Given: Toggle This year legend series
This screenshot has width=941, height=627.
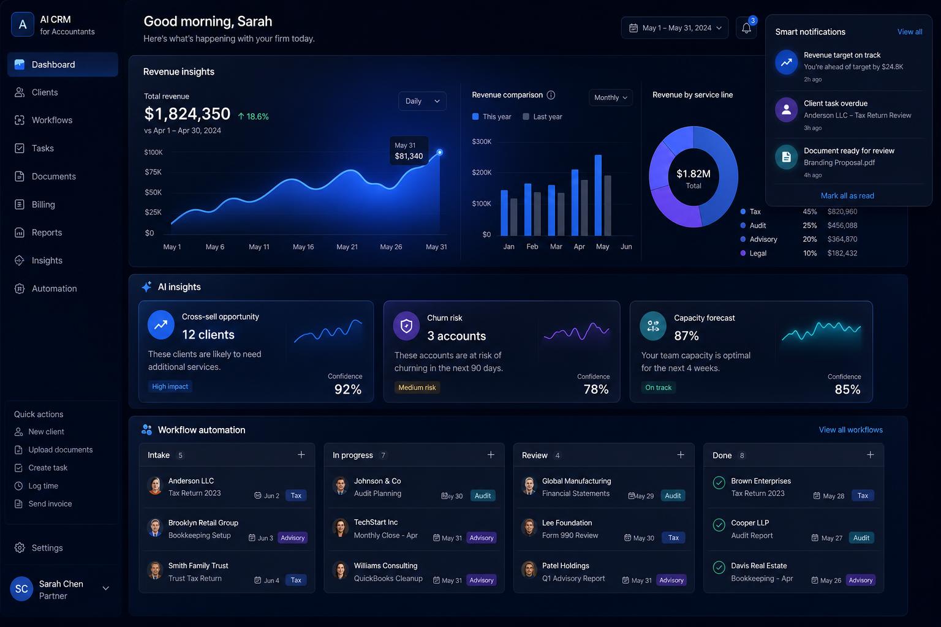Looking at the screenshot, I should [x=491, y=116].
